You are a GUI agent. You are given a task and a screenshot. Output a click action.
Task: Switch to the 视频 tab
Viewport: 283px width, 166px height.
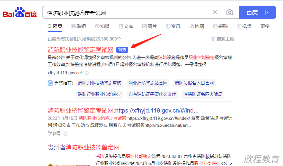[x=244, y=26]
